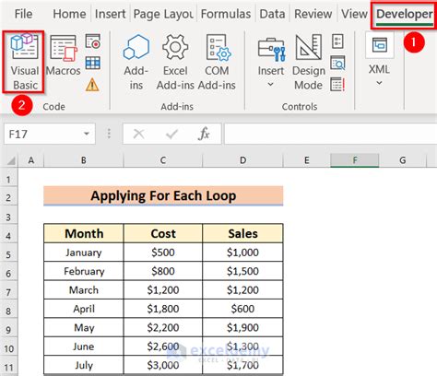Select column E header

(307, 160)
